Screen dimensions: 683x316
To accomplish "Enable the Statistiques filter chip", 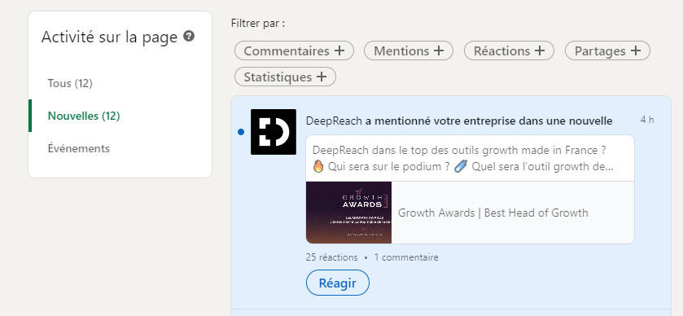I will click(x=285, y=77).
